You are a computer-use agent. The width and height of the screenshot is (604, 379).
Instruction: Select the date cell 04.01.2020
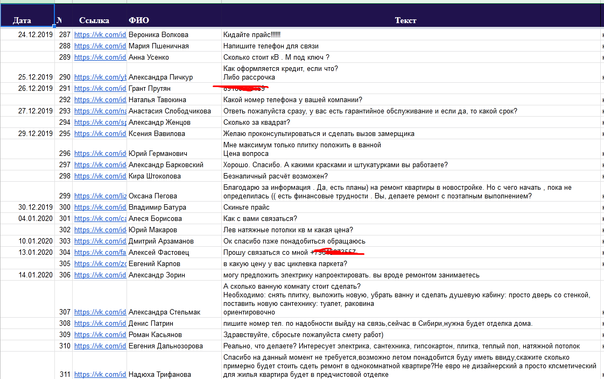pos(27,219)
